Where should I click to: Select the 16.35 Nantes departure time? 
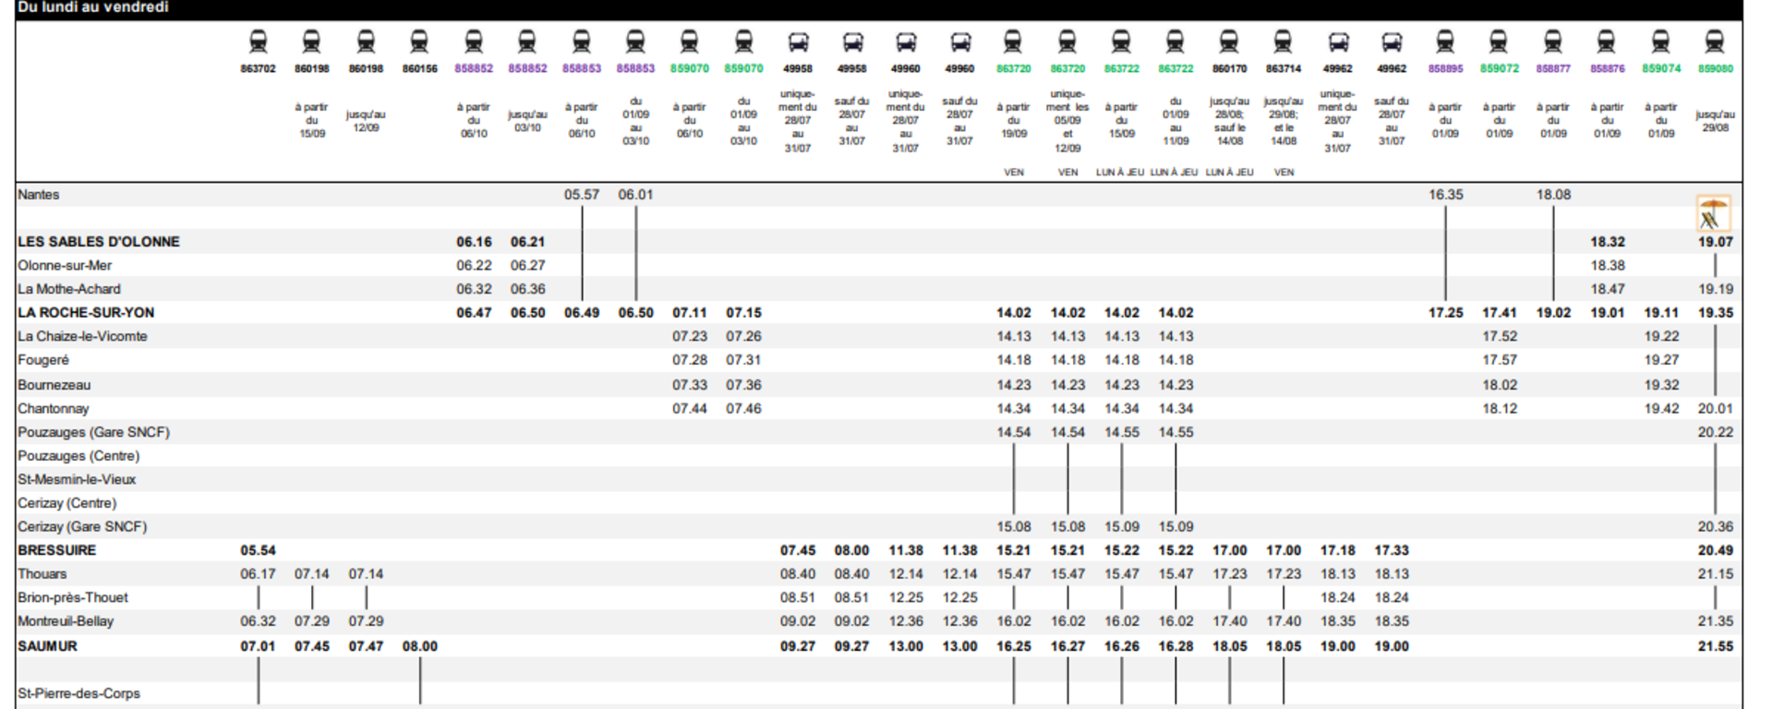(1445, 195)
